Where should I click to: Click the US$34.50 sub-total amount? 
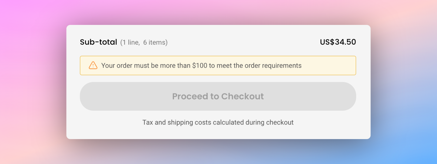tap(338, 42)
